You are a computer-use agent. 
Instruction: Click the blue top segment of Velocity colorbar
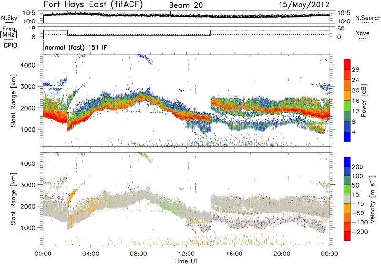tap(347, 162)
